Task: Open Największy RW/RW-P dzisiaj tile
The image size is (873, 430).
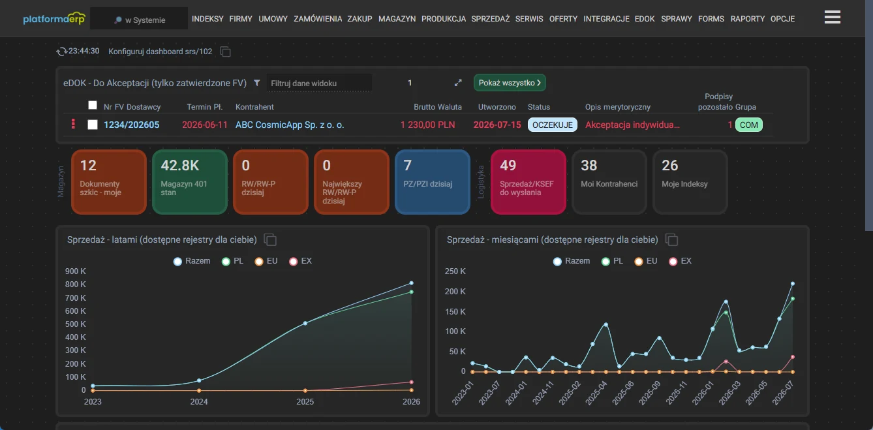Action: click(351, 182)
